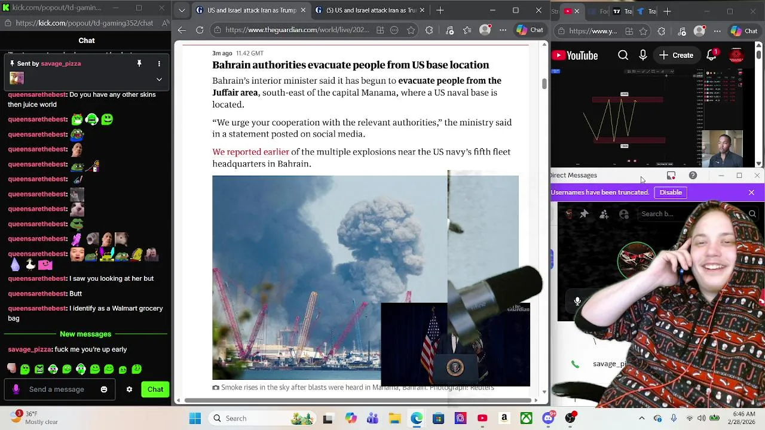Viewport: 765px width, 430px height.
Task: Show hidden system tray icons
Action: [x=642, y=418]
